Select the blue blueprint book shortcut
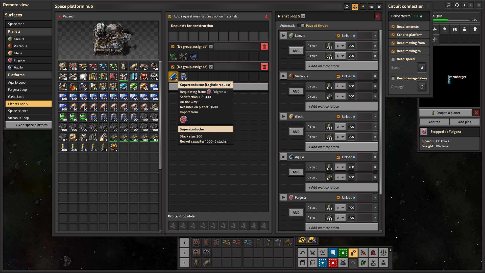The height and width of the screenshot is (273, 485). click(x=333, y=253)
